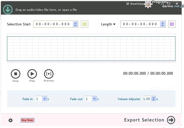Image resolution: width=184 pixels, height=128 pixels.
Task: Open the Fade in duration dropdown
Action: pos(44,99)
